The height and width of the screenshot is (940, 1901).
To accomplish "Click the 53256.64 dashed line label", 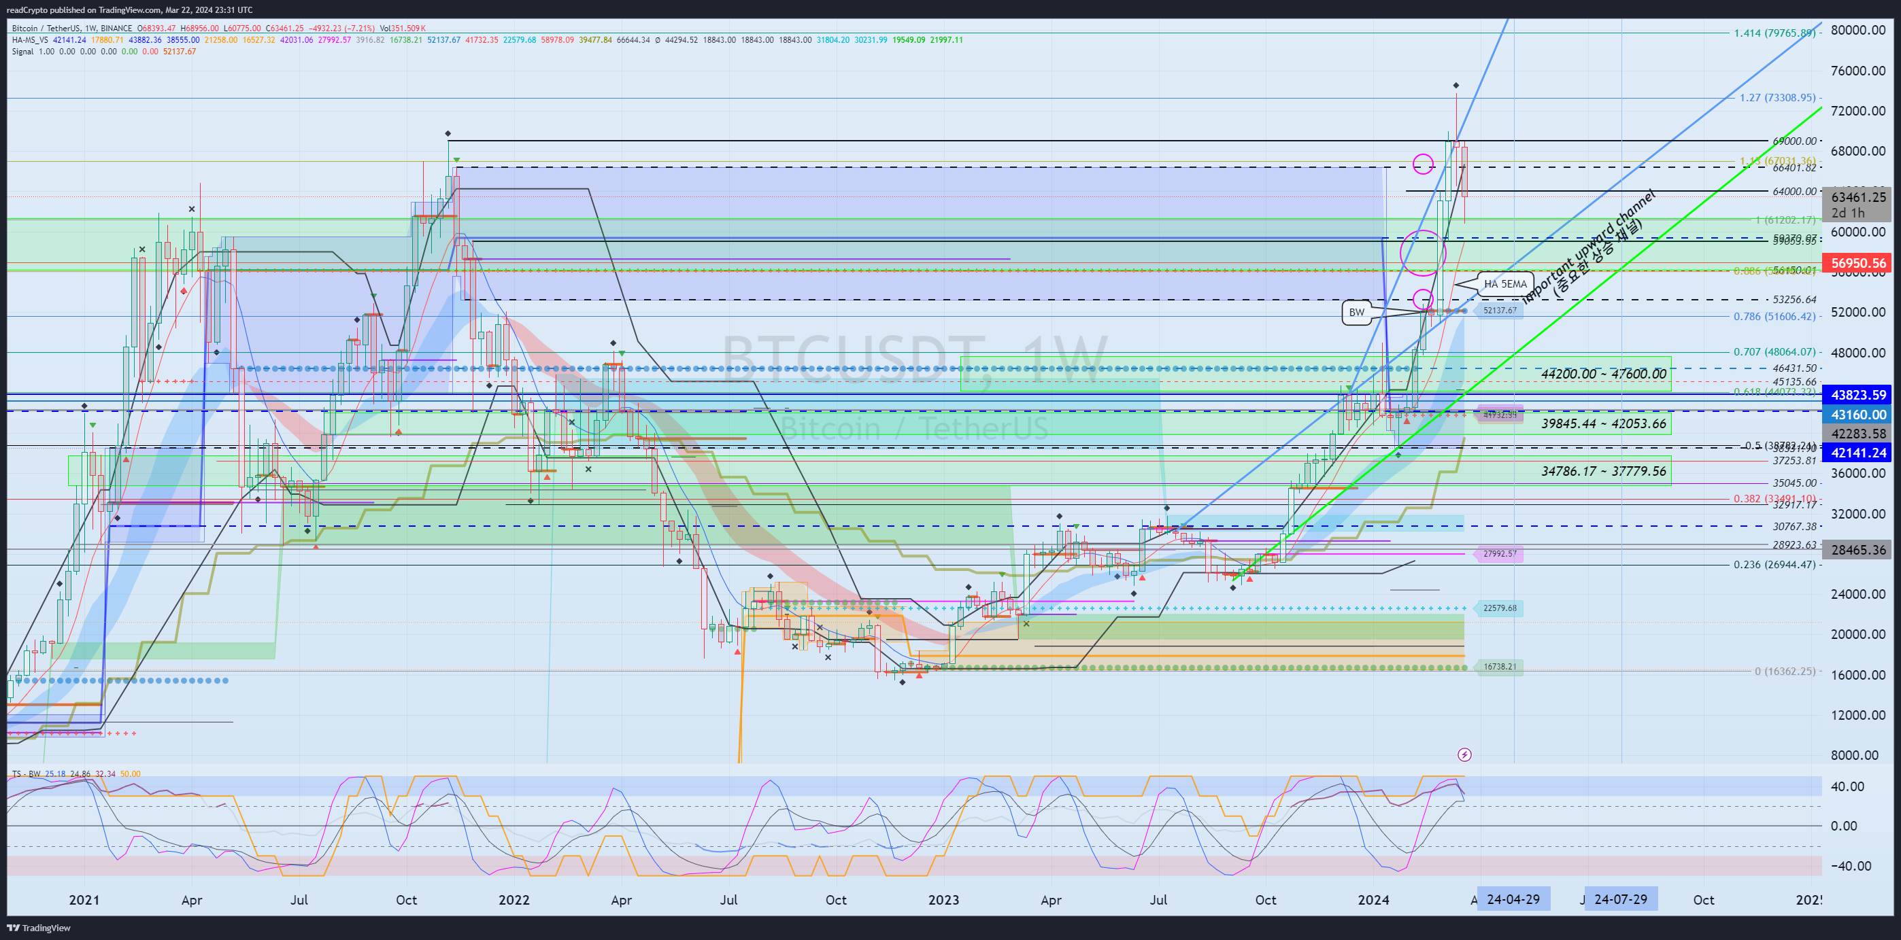I will coord(1794,299).
